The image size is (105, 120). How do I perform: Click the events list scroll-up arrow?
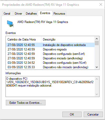point(97,39)
